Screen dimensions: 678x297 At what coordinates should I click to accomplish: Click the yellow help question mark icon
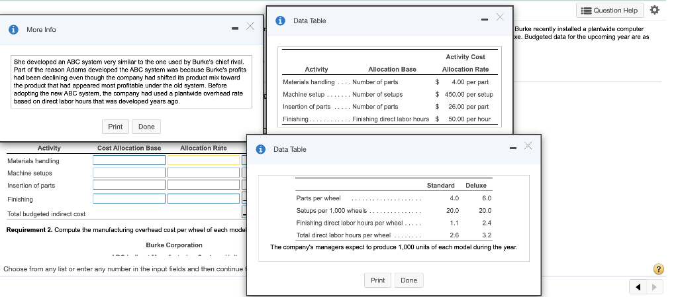[x=658, y=269]
